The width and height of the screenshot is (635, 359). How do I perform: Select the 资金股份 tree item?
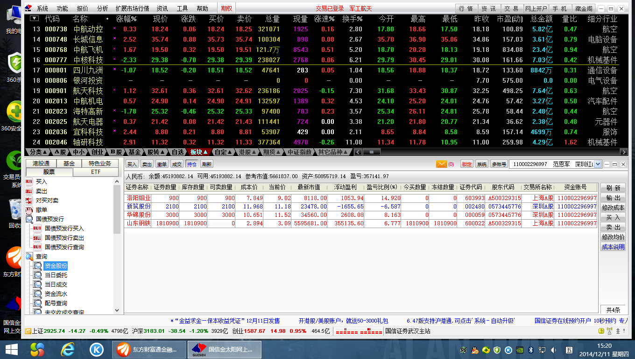[56, 266]
